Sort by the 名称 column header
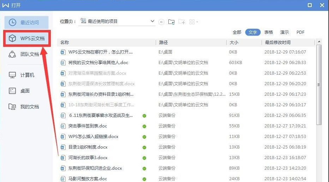Screen dimensions: 329x182 [x=107, y=43]
